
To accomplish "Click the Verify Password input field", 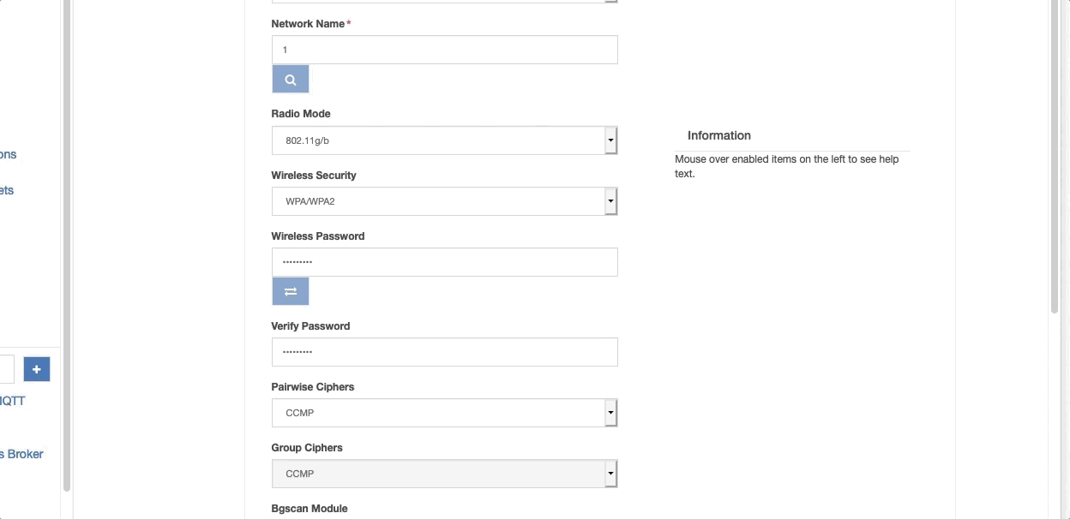I will point(444,352).
